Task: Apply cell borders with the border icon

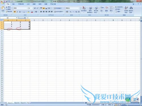Action: pyautogui.click(x=24, y=12)
